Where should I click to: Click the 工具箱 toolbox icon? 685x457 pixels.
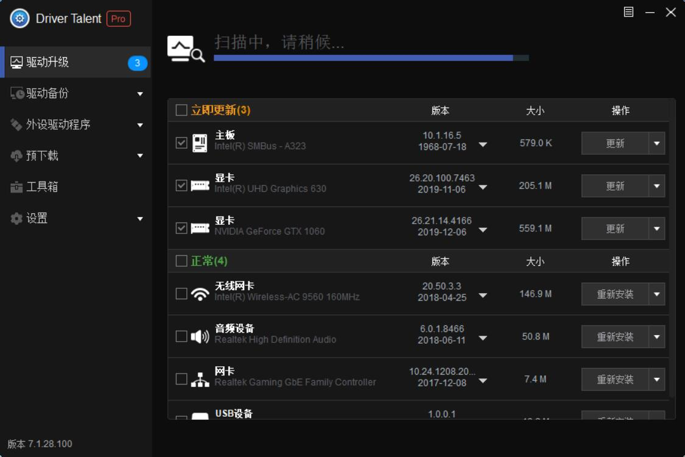(x=16, y=187)
